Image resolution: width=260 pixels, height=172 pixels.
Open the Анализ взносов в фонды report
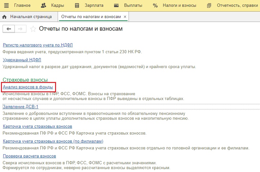click(28, 87)
